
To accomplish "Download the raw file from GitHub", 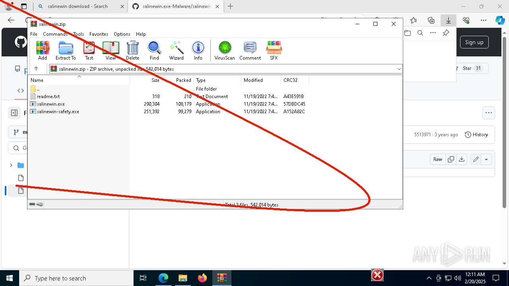I will point(461,159).
